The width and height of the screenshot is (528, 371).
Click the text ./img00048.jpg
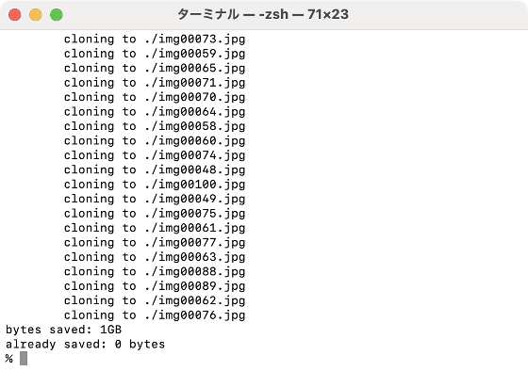click(x=195, y=170)
